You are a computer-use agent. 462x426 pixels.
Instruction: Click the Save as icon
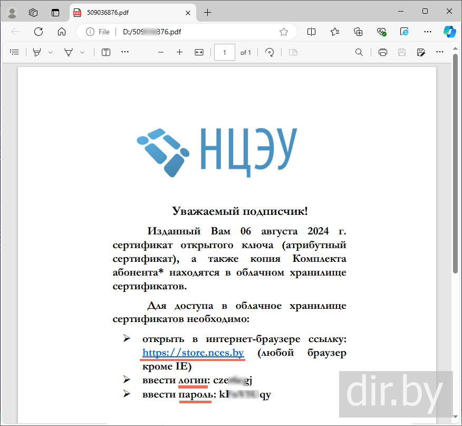421,52
